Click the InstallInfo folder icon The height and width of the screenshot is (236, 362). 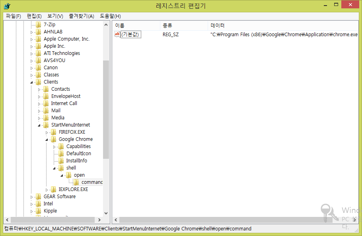tap(61, 161)
